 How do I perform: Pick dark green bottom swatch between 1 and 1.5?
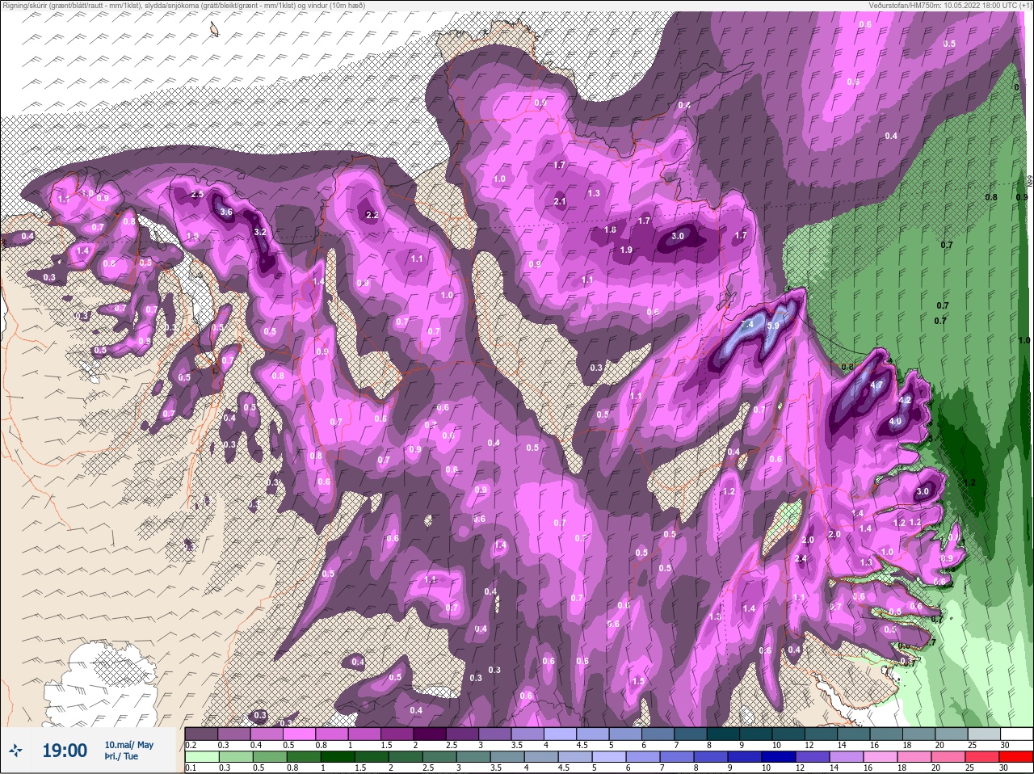(338, 757)
